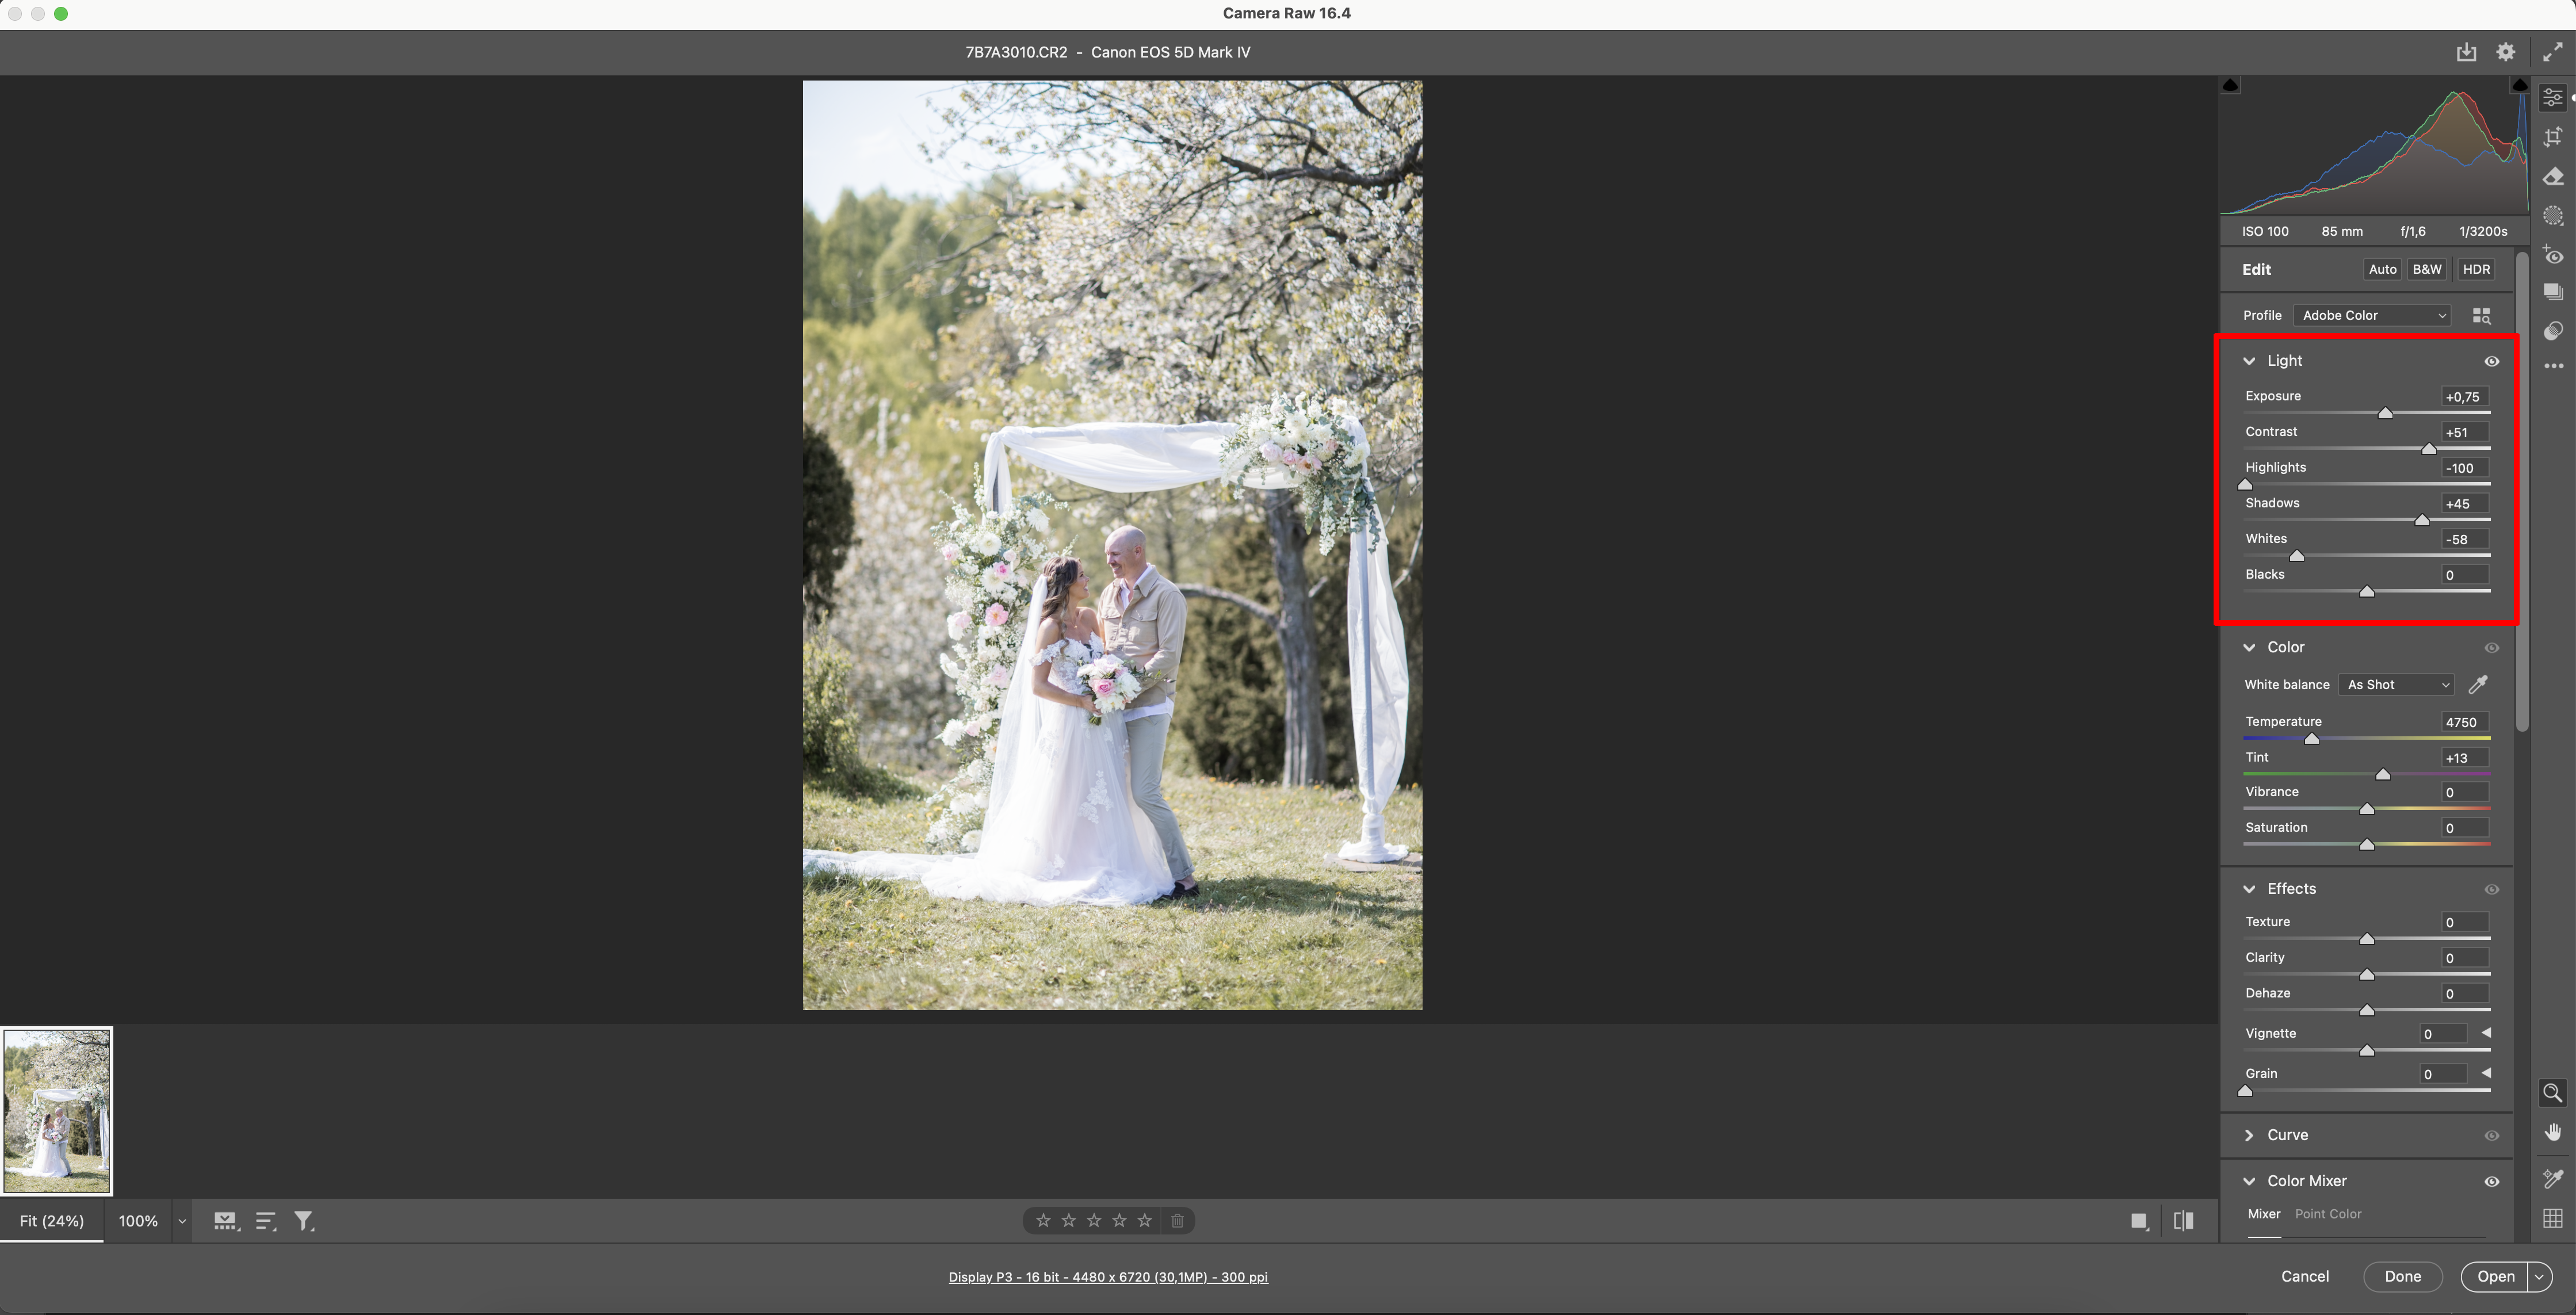
Task: Click the Exposure slider handle
Action: [x=2385, y=413]
